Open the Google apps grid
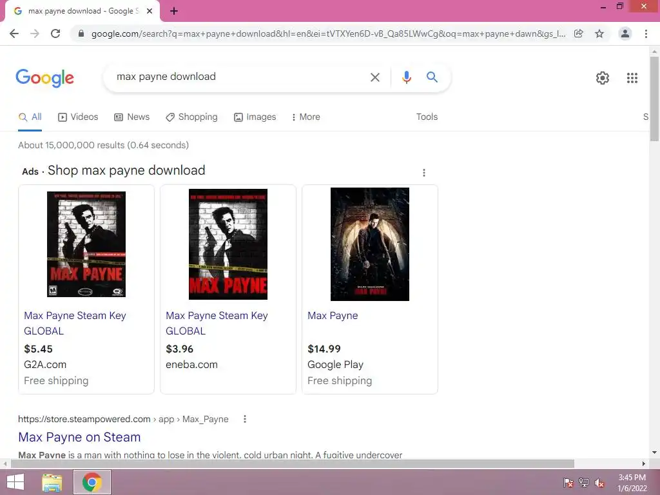Screen dimensions: 660x495 632,78
